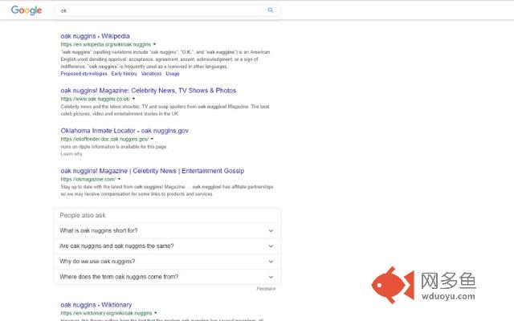Open the 'Variations' sitelink

tap(152, 74)
